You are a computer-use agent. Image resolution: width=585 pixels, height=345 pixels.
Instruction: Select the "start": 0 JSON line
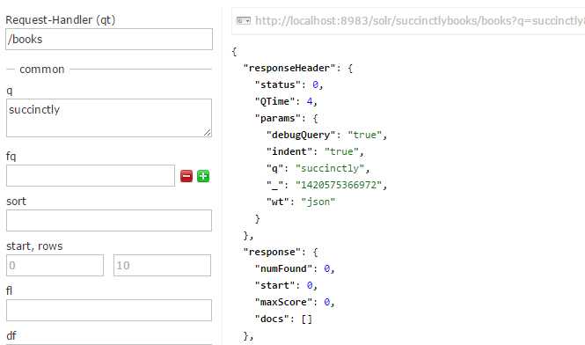[x=286, y=286]
